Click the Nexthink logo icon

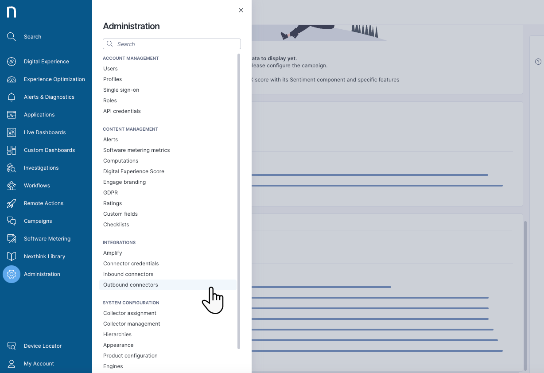(12, 12)
